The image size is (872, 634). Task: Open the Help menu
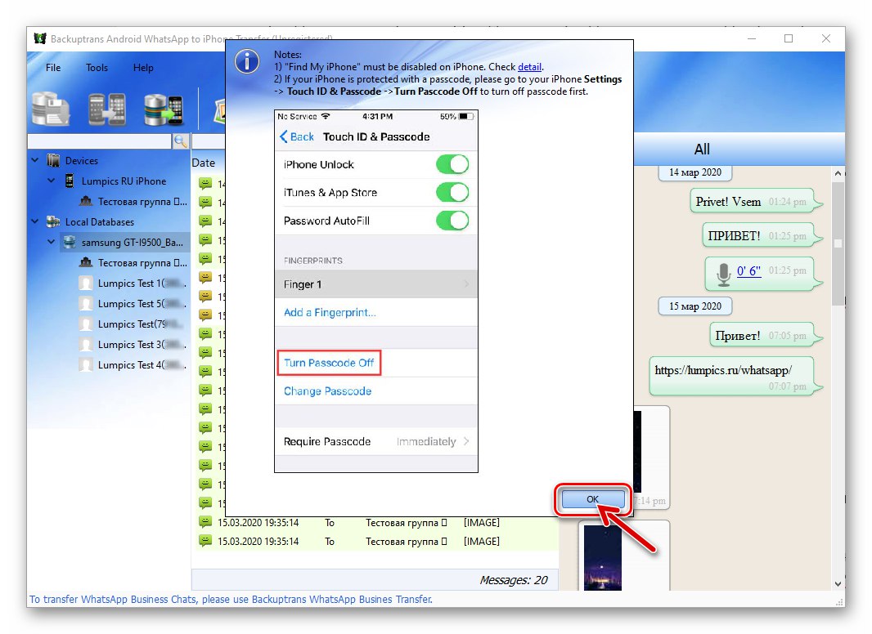tap(143, 68)
